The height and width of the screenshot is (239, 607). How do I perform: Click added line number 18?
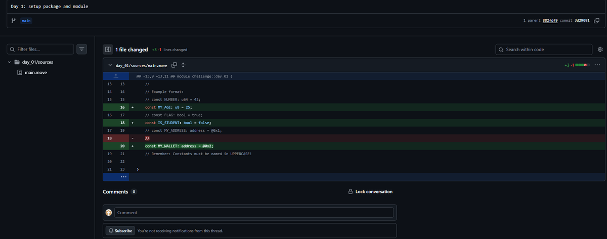coord(122,123)
